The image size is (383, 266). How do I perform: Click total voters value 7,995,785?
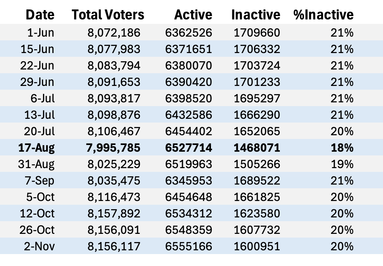click(114, 148)
